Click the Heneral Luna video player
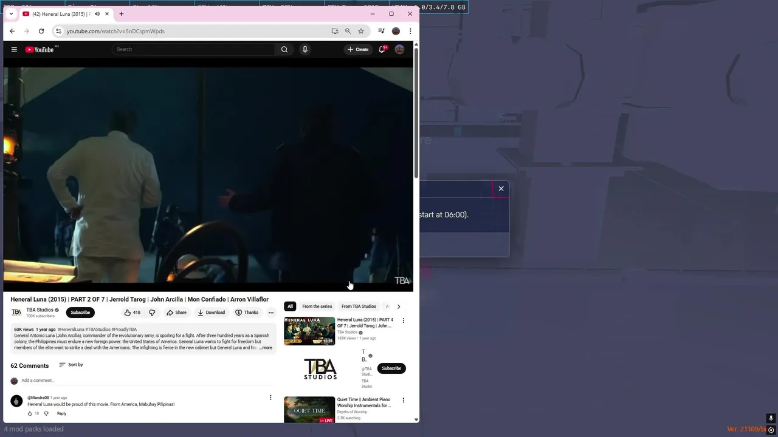 (x=208, y=175)
